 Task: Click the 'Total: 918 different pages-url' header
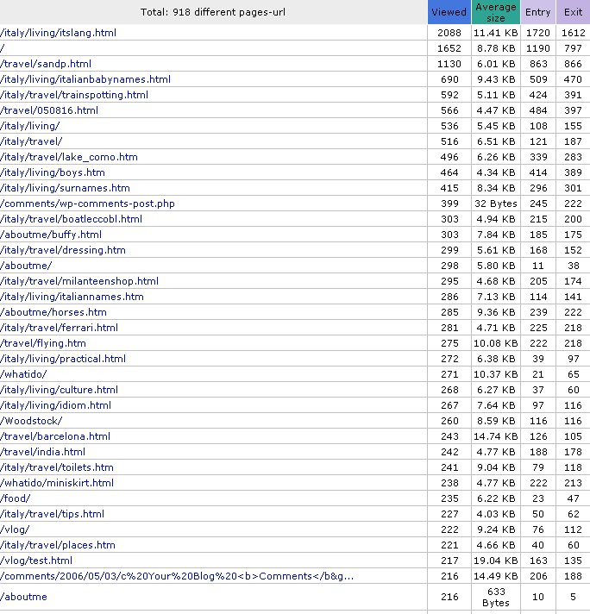point(213,12)
